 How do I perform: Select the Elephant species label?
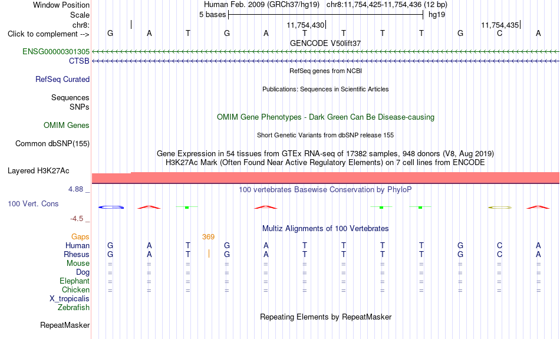(x=75, y=281)
